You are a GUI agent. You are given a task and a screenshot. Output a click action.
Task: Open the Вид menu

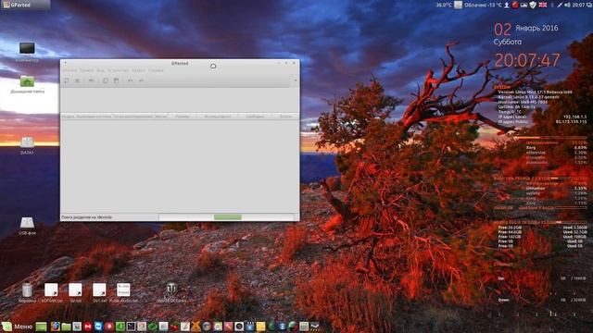[100, 70]
